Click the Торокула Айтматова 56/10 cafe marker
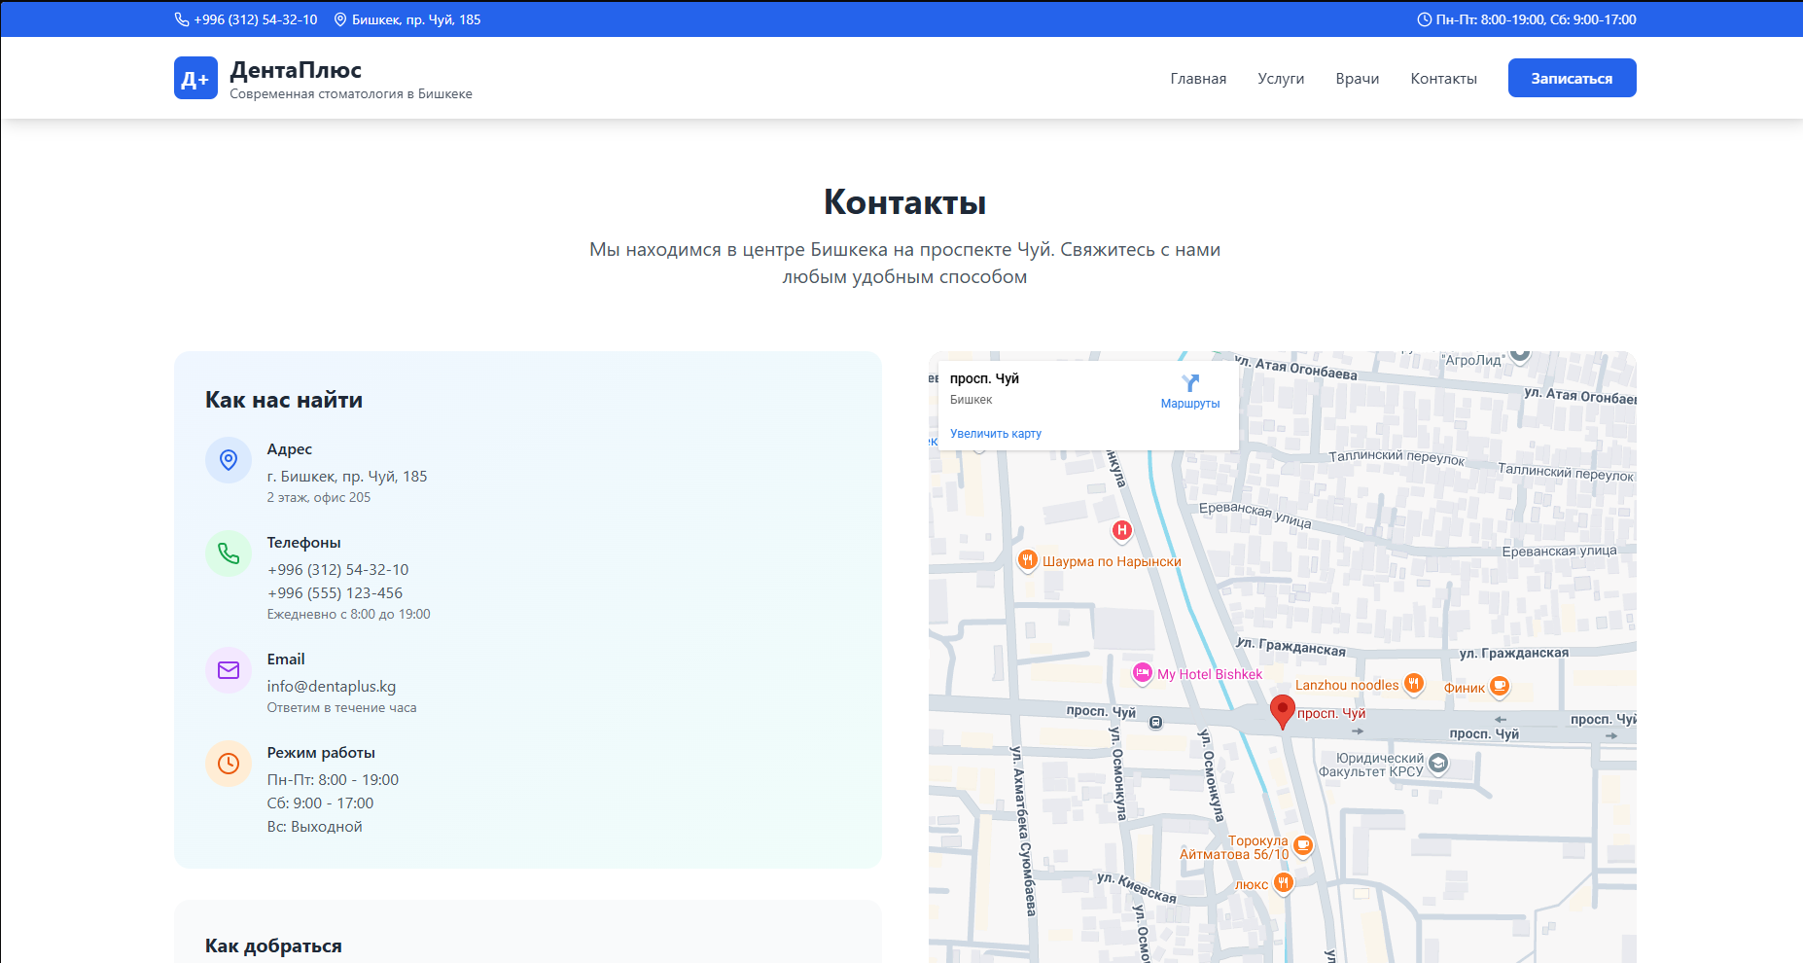1803x963 pixels. click(1303, 845)
